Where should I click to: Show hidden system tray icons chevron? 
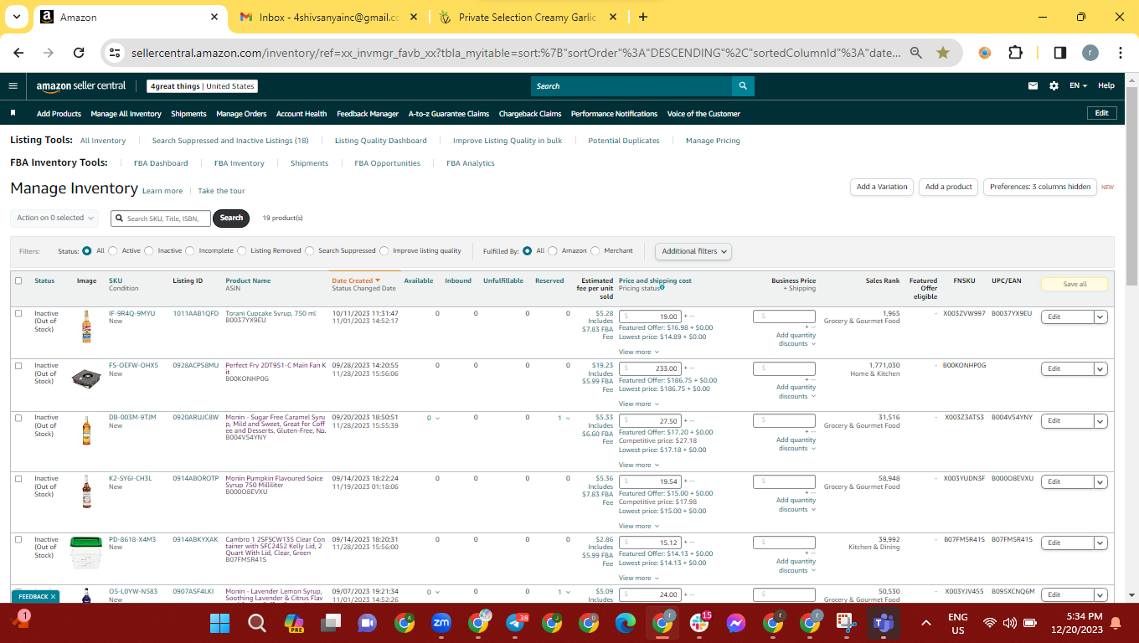coord(925,623)
